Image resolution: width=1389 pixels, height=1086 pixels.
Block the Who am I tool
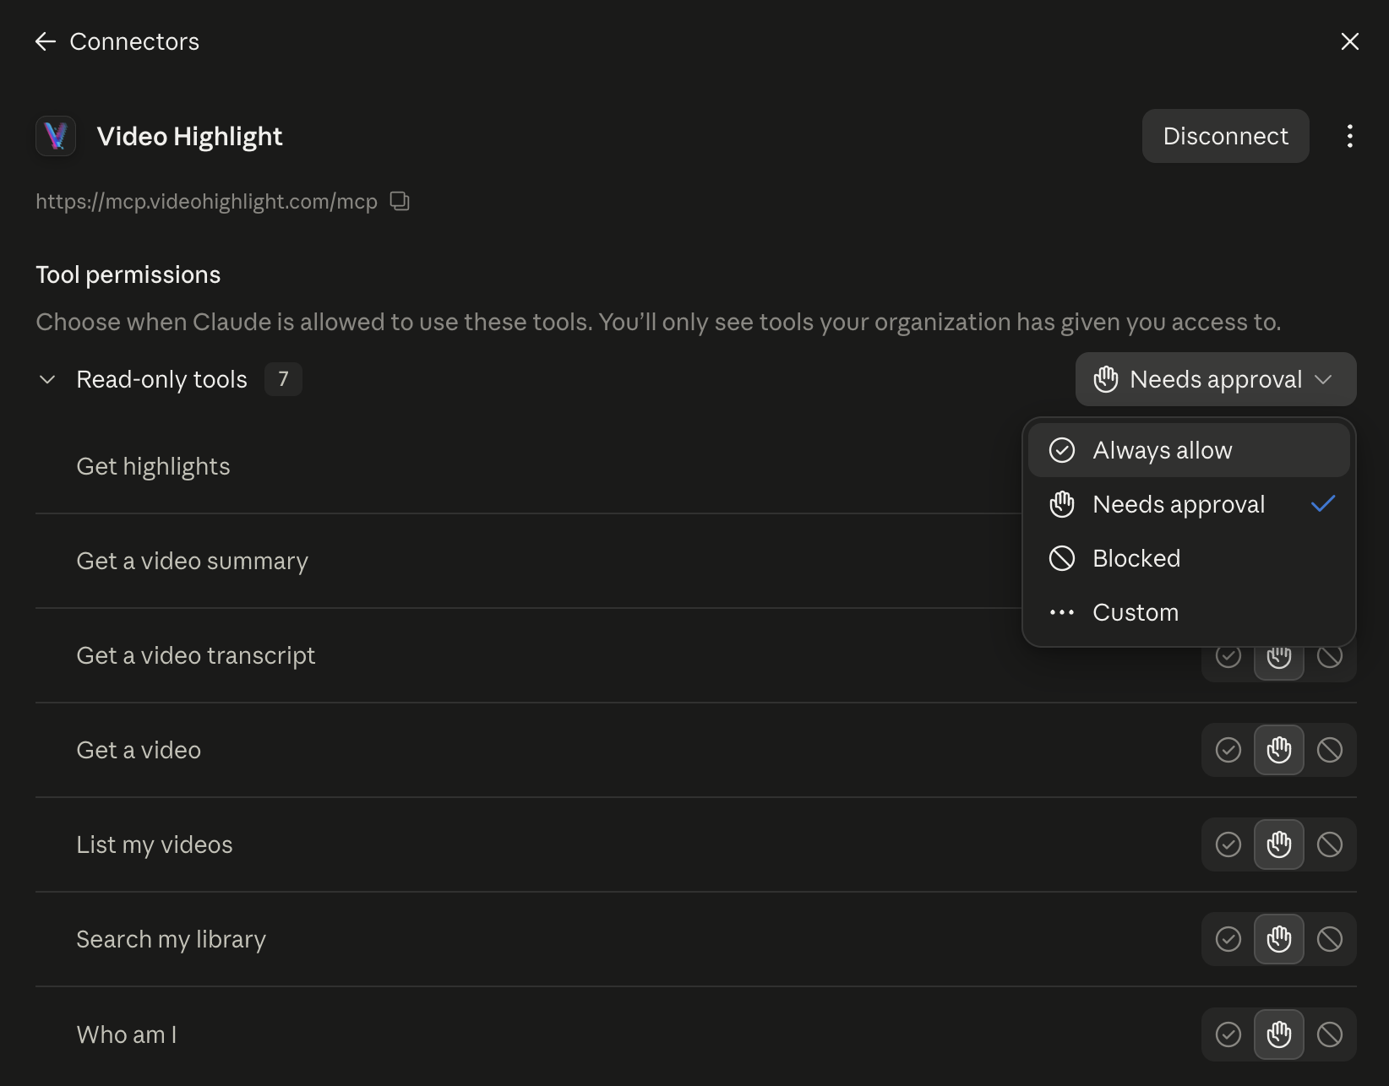pos(1329,1034)
